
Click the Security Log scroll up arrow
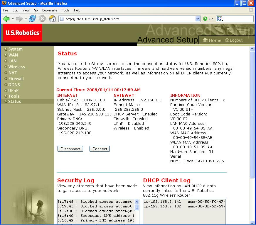[x=137, y=202]
